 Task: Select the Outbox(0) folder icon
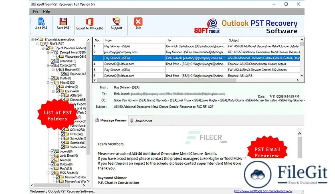point(57,164)
